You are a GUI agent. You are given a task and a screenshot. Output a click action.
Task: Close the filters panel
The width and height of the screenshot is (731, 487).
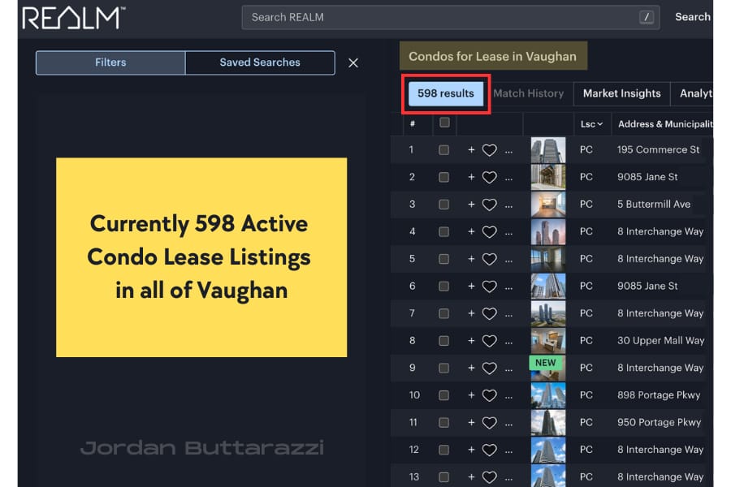pyautogui.click(x=353, y=63)
